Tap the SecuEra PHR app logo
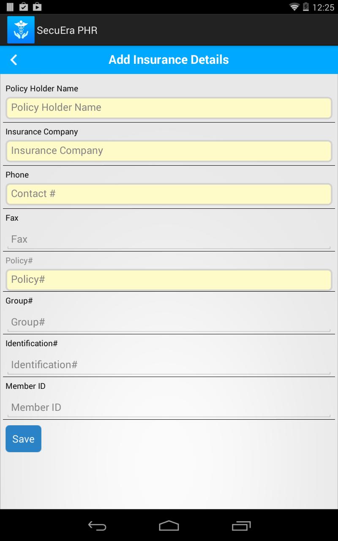The width and height of the screenshot is (338, 541). 21,30
